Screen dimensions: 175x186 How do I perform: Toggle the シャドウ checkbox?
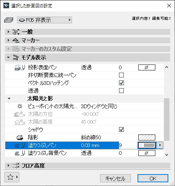[121, 130]
